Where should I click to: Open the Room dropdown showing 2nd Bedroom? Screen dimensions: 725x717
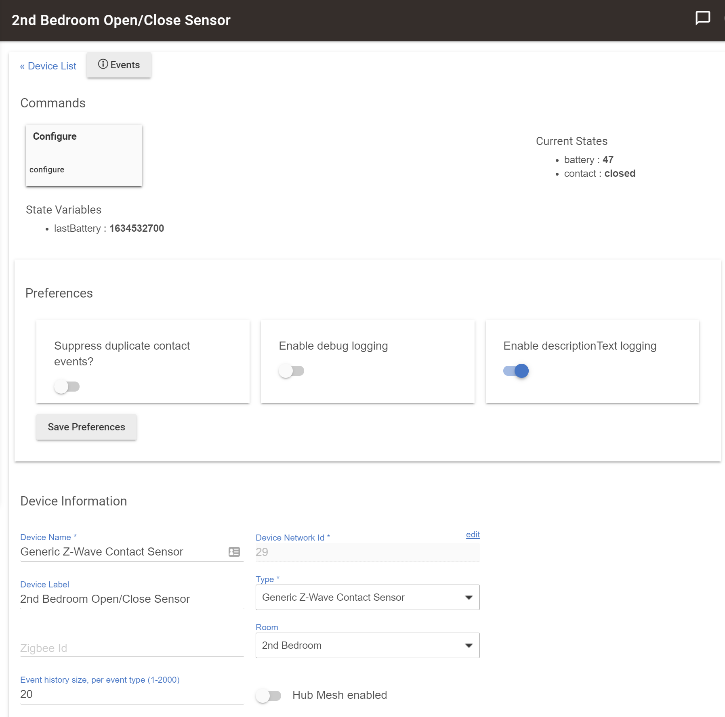tap(368, 646)
